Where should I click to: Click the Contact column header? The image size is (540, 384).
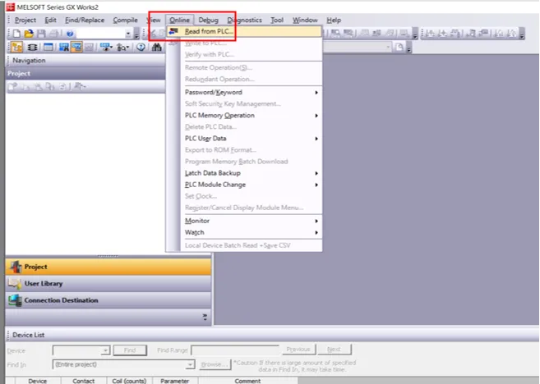83,381
